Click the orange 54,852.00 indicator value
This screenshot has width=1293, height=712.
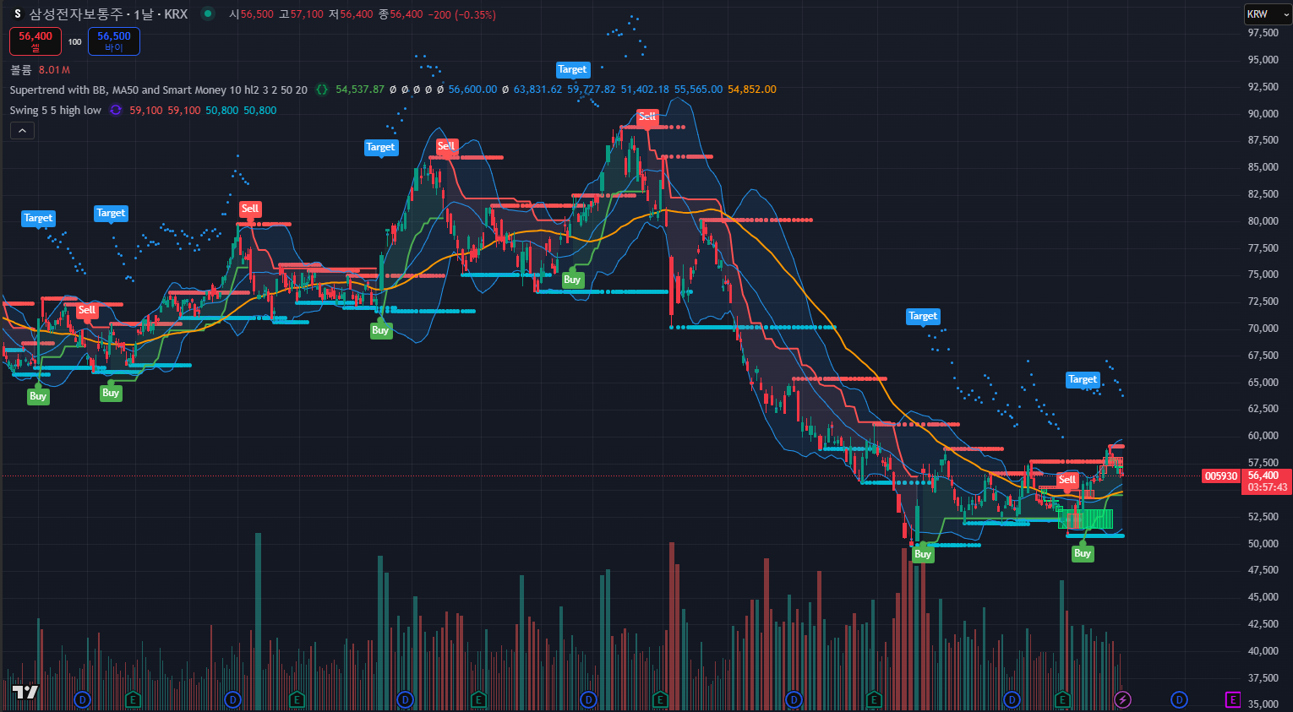point(752,90)
